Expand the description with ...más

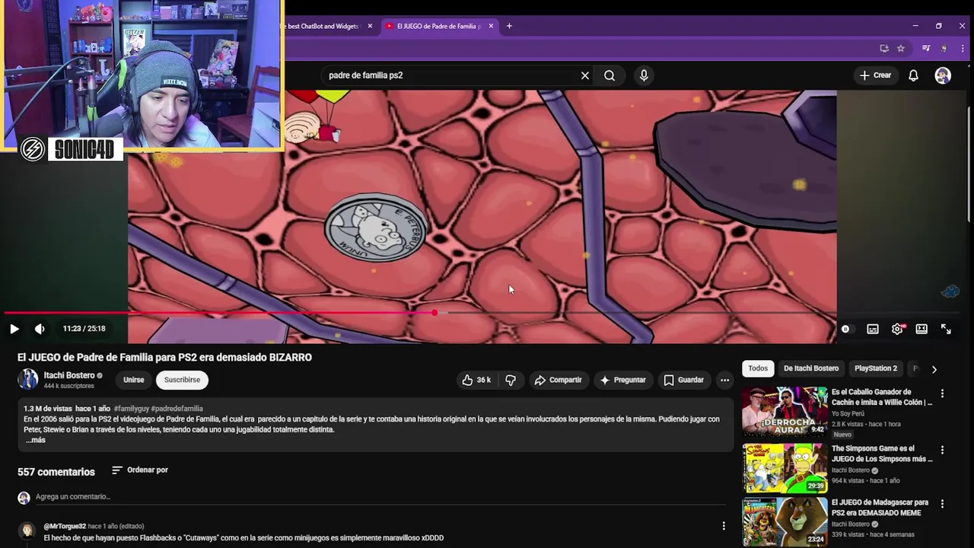click(x=36, y=440)
